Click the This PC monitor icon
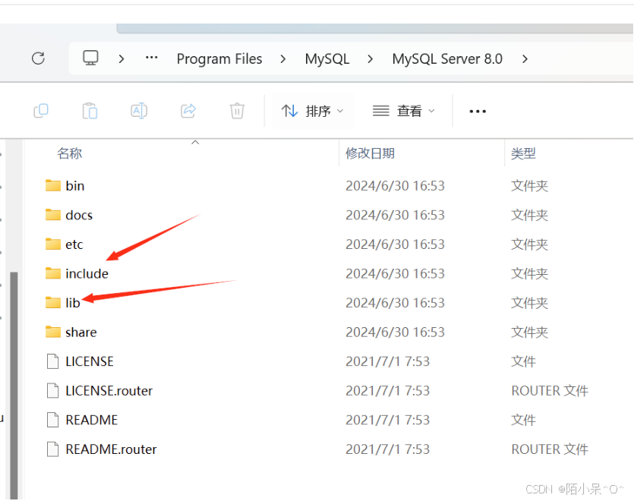This screenshot has width=634, height=501. pos(90,58)
